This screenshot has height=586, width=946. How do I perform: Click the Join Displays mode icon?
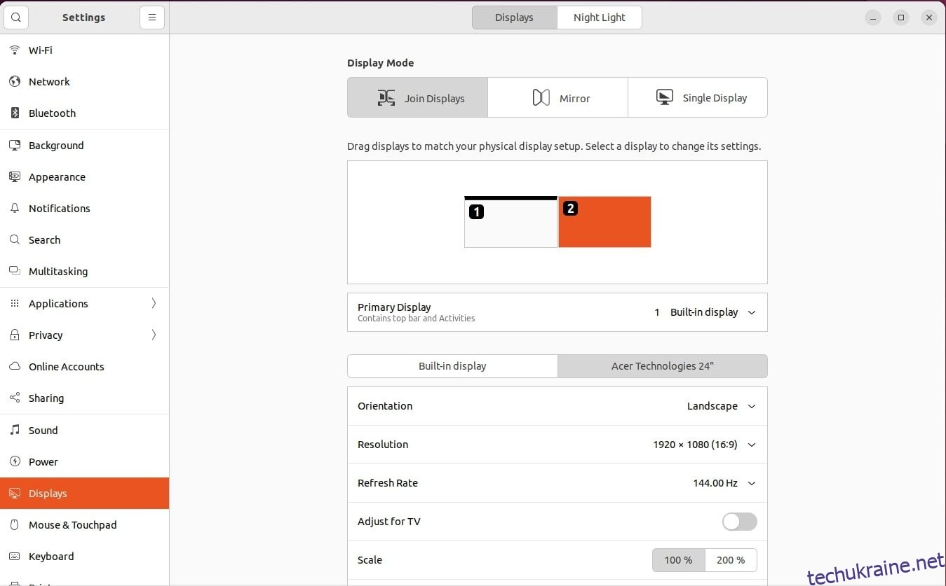click(x=386, y=98)
